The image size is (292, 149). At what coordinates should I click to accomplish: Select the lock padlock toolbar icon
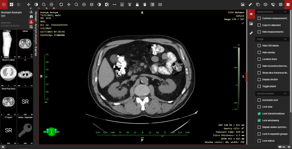coord(137,5)
